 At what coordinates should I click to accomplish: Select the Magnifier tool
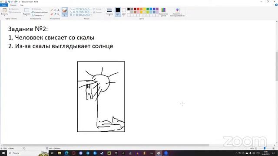point(58,14)
